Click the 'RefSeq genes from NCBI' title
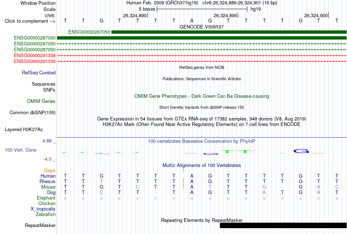Screen dimensions: 347x234 [x=202, y=67]
